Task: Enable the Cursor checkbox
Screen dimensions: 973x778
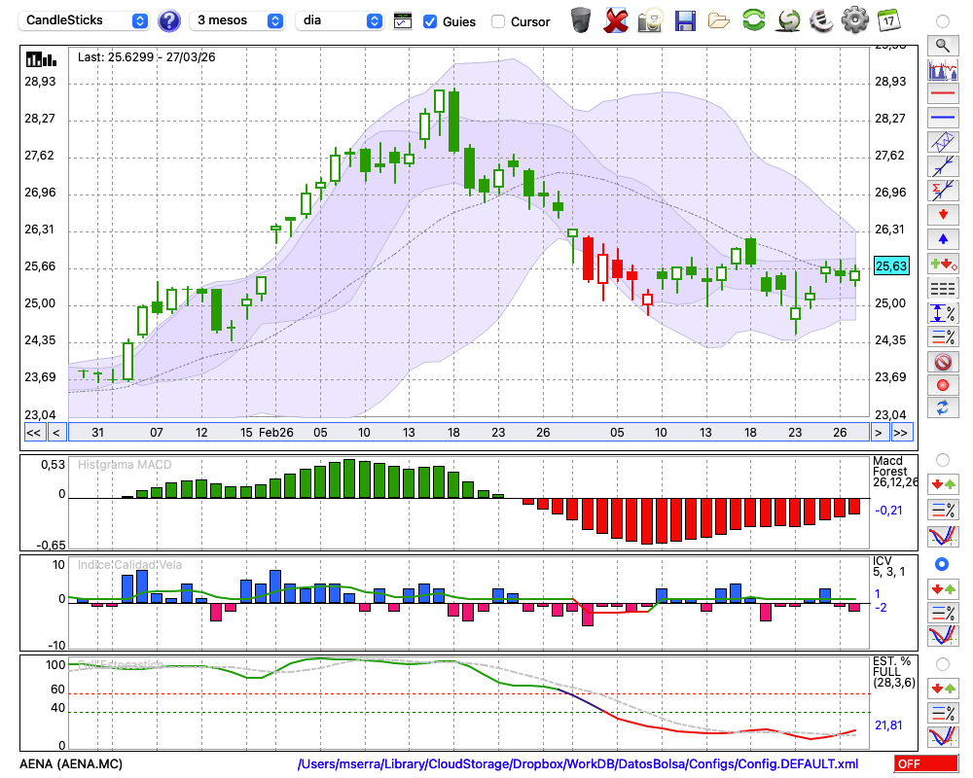Action: point(498,21)
